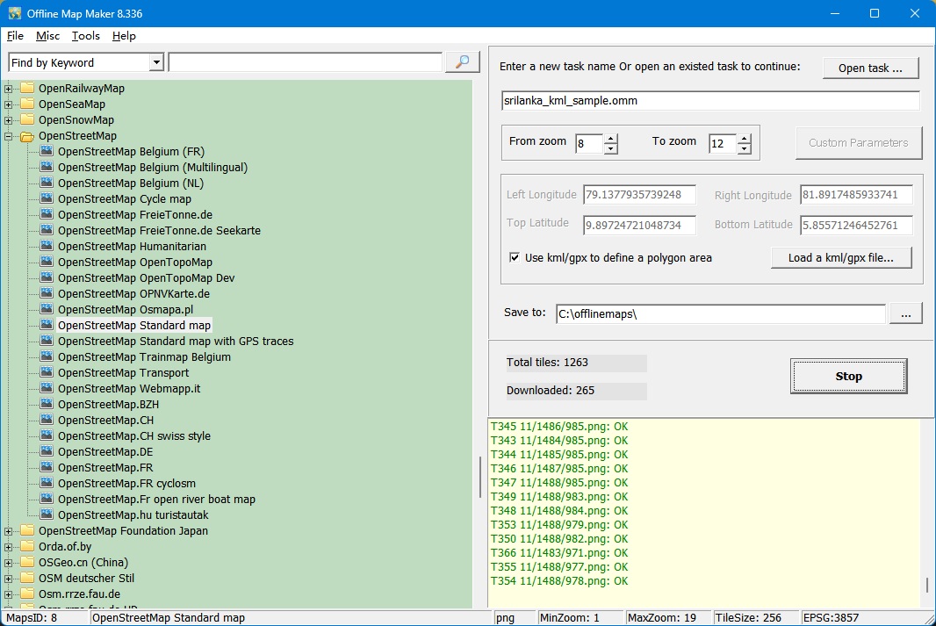Open the Help menu
The width and height of the screenshot is (936, 626).
[124, 36]
